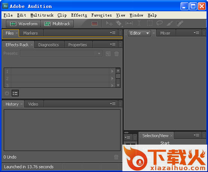The width and height of the screenshot is (208, 172).
Task: Click the effects list scrollbar thumb
Action: [118, 76]
